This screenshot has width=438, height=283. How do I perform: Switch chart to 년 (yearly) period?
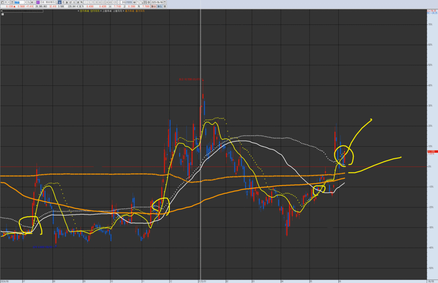71,2
